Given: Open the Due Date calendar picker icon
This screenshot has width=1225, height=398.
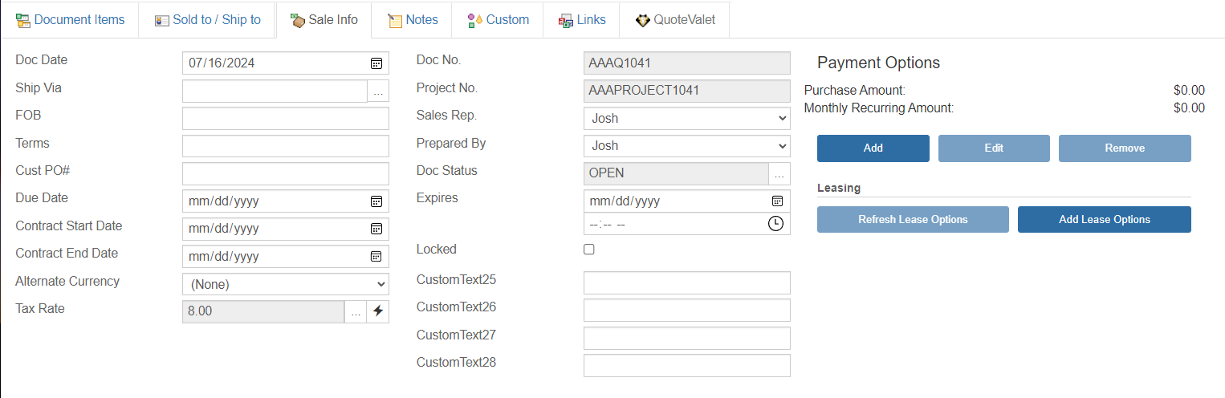Looking at the screenshot, I should [376, 201].
